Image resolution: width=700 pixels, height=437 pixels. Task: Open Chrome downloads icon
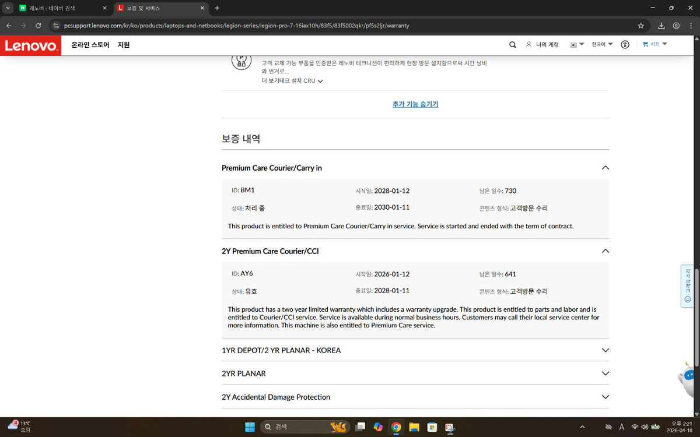click(x=661, y=26)
